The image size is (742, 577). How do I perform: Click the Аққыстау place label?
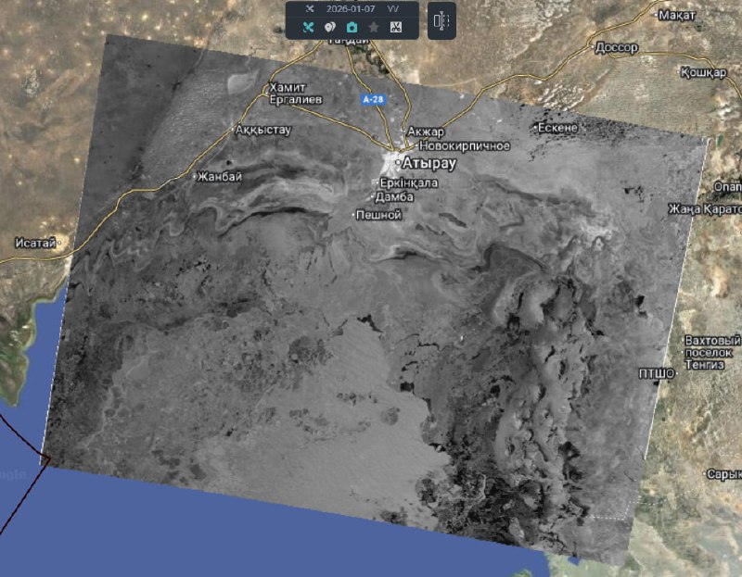tap(262, 131)
